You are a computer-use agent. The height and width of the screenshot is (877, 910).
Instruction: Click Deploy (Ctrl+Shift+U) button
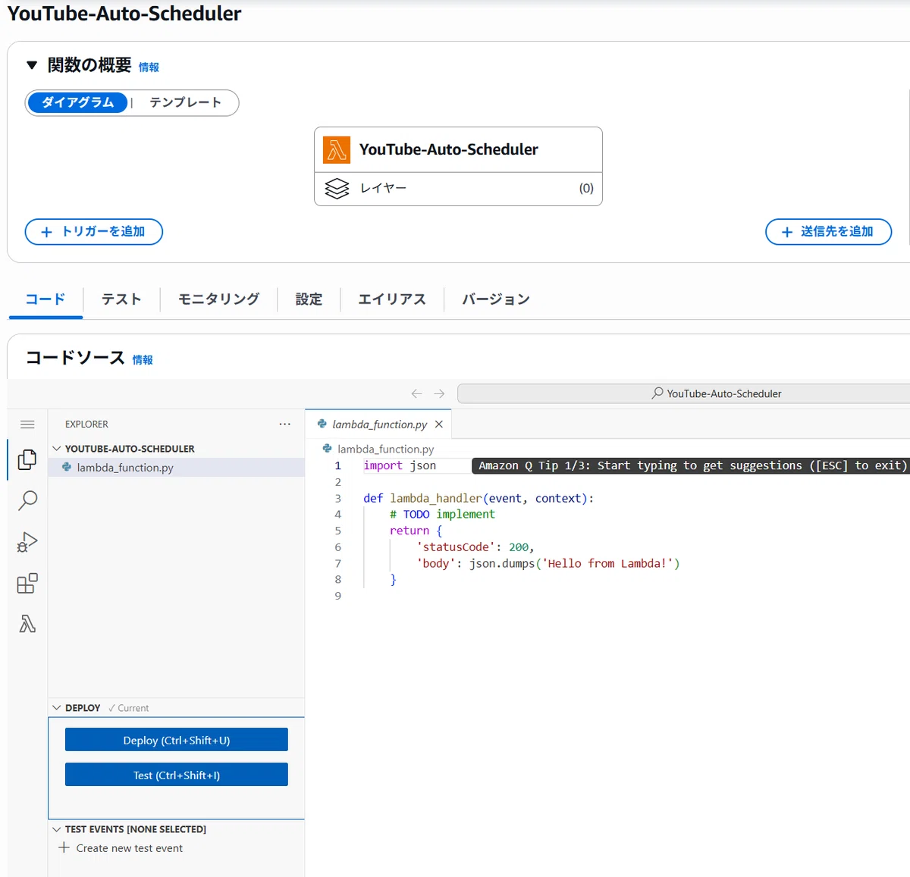coord(177,740)
